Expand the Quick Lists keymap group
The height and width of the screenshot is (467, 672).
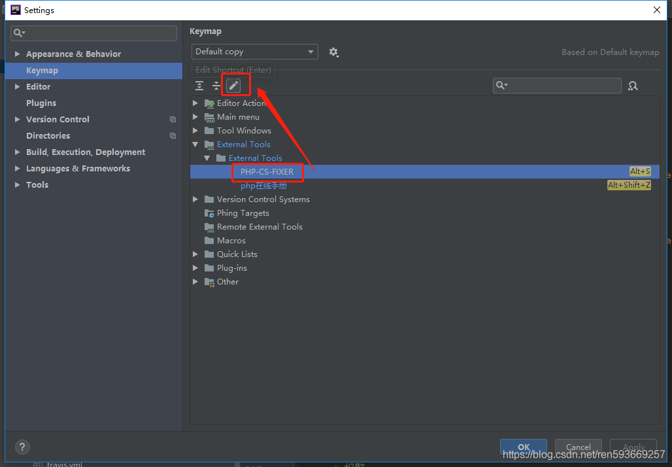(195, 254)
